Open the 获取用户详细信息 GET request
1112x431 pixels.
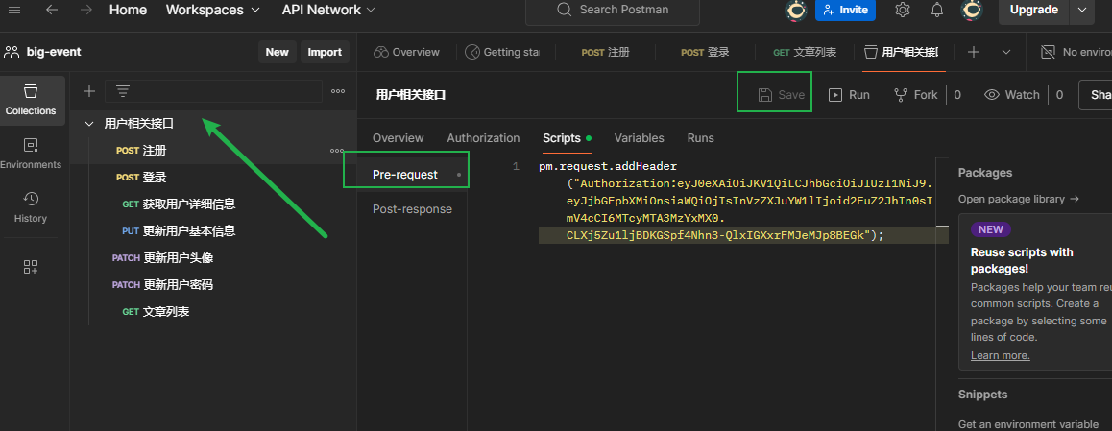(188, 204)
